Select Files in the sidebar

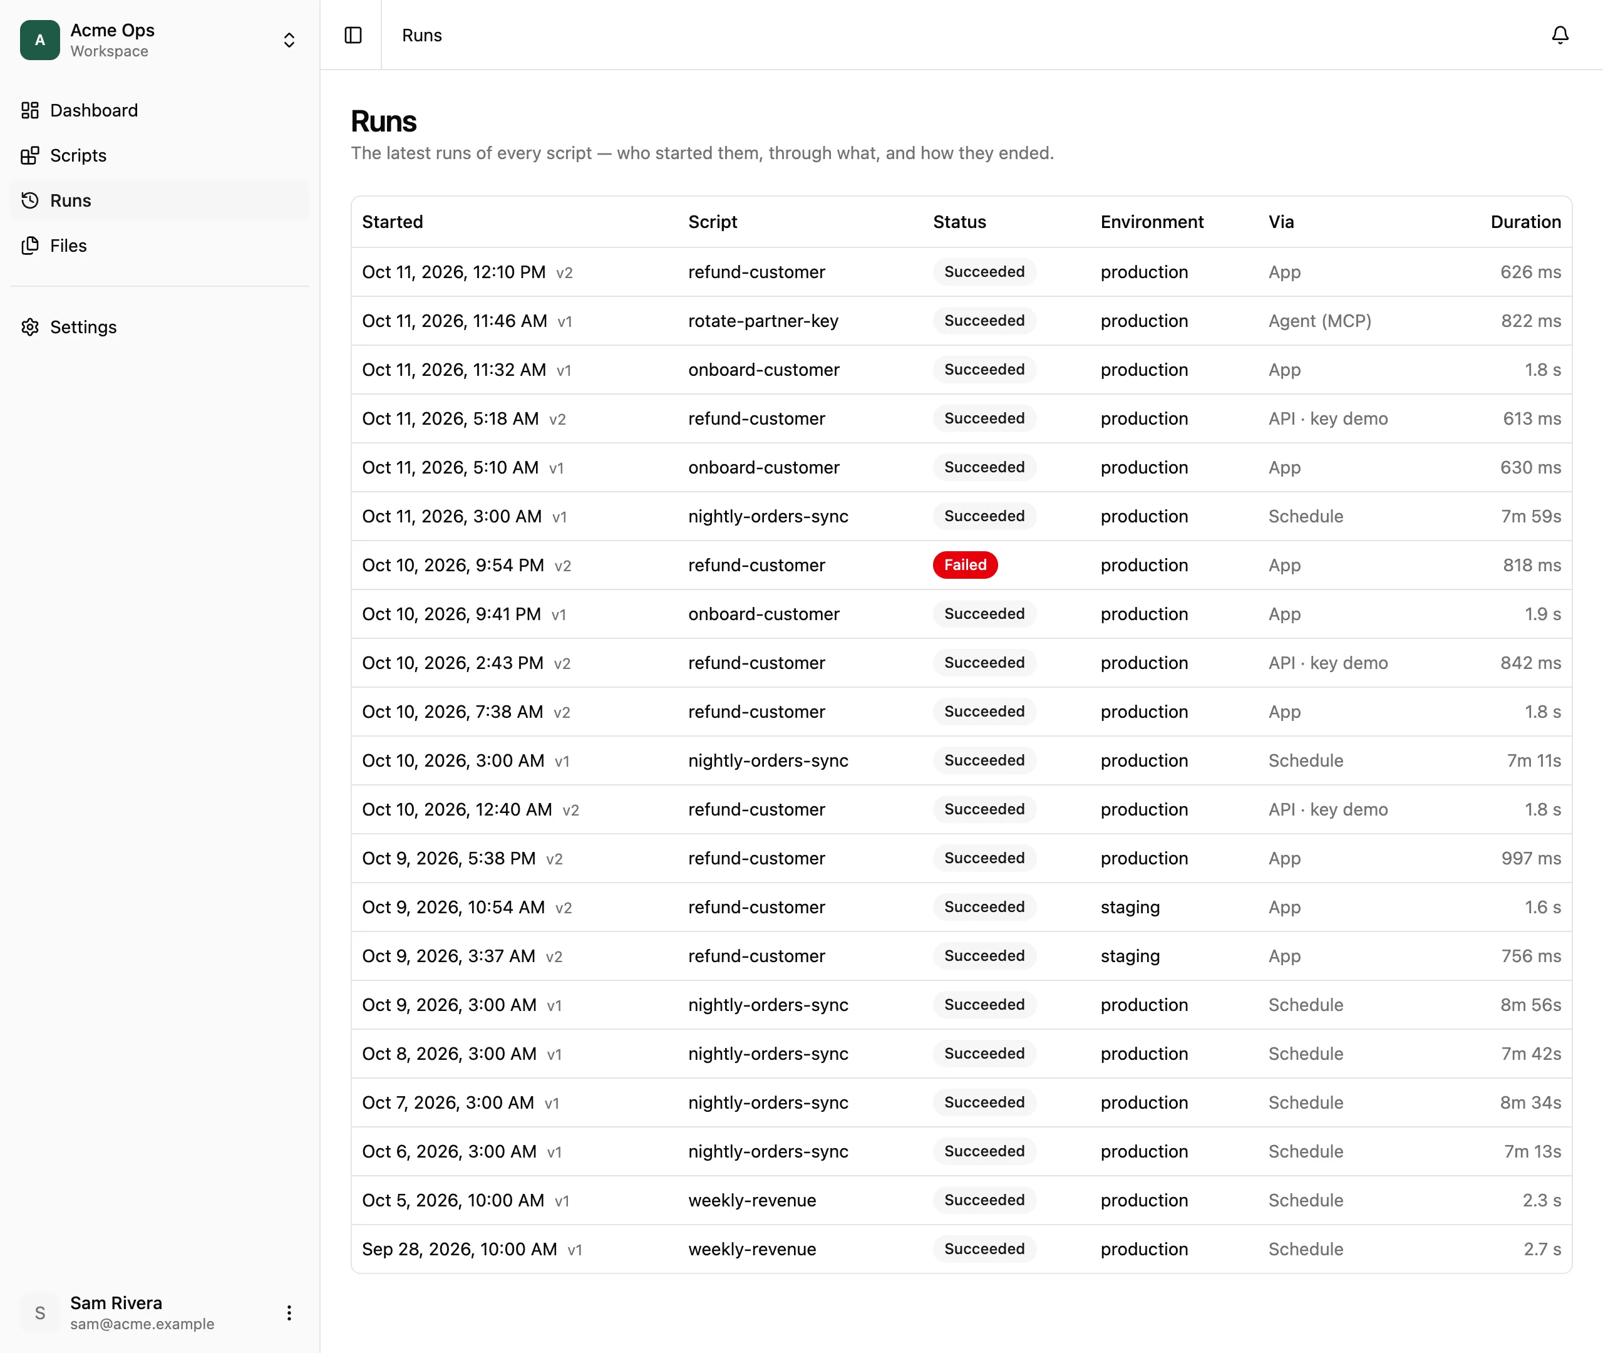point(160,246)
